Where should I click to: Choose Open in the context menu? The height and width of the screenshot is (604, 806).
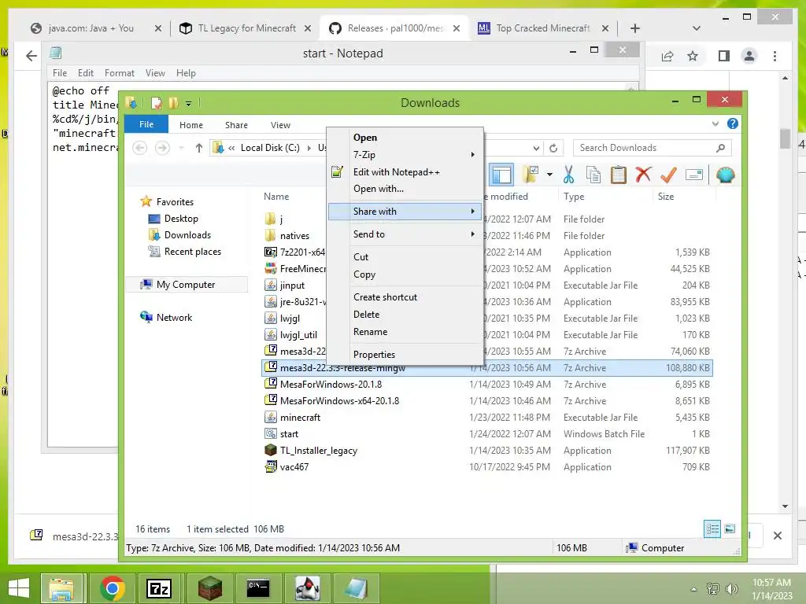coord(405,137)
